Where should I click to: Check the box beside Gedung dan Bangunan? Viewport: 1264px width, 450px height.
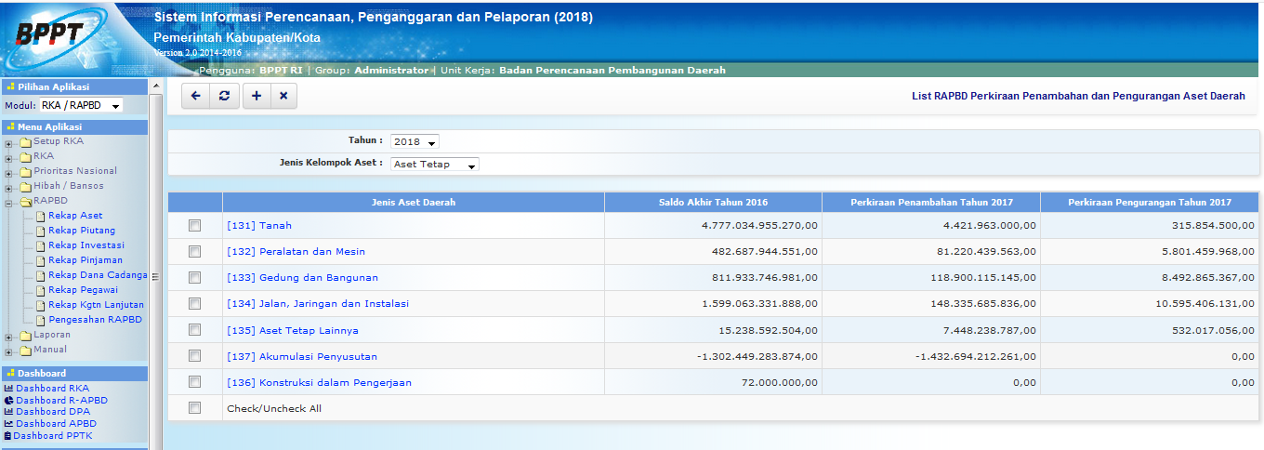(x=194, y=278)
